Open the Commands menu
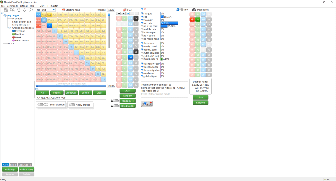Screen dimensions: 336x181 point(12,6)
